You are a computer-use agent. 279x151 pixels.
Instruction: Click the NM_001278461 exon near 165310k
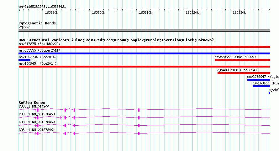[x=139, y=133]
